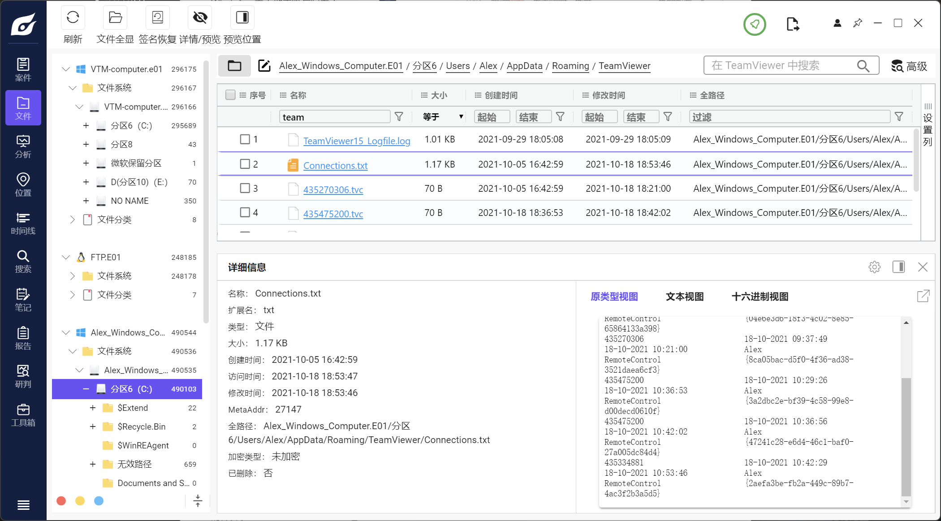Expand the 无效路径 folder node
941x521 pixels.
[x=92, y=464]
